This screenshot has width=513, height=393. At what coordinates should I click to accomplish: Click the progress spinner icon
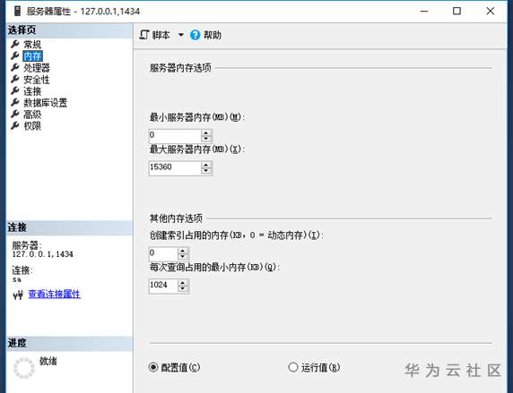(24, 368)
